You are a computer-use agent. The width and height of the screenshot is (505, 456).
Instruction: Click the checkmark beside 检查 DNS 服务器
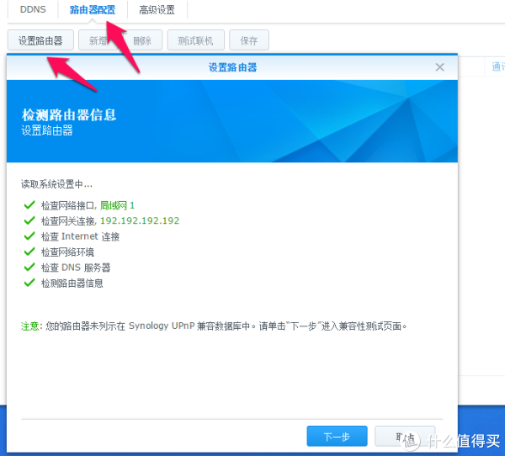29,268
